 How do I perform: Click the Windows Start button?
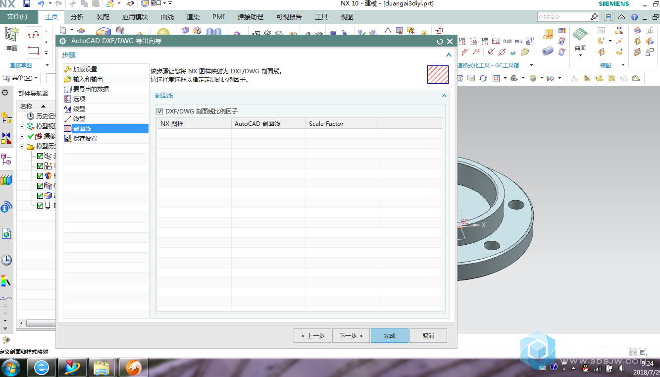(x=11, y=368)
